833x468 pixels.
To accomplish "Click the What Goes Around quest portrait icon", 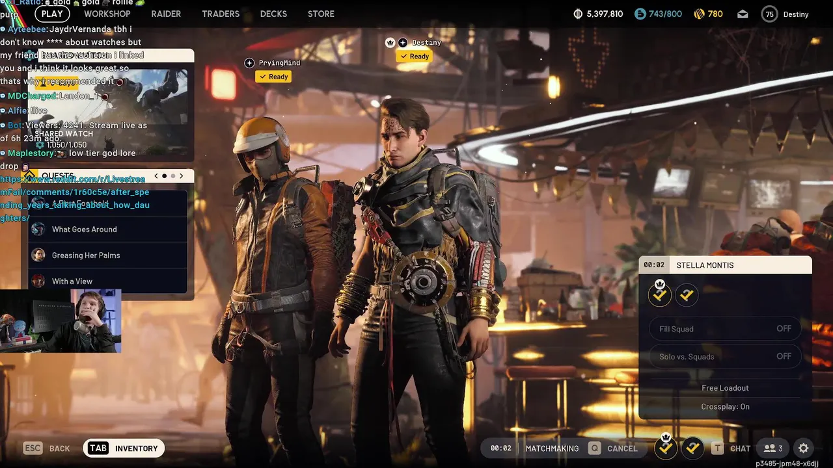I will pos(39,229).
